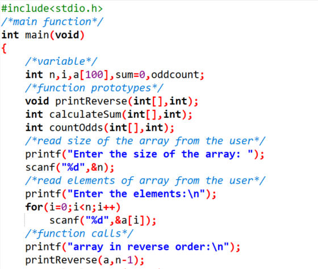This screenshot has width=318, height=269.
Task: Click the 'printReverse(a,n-1);' call line
Action: click(85, 260)
